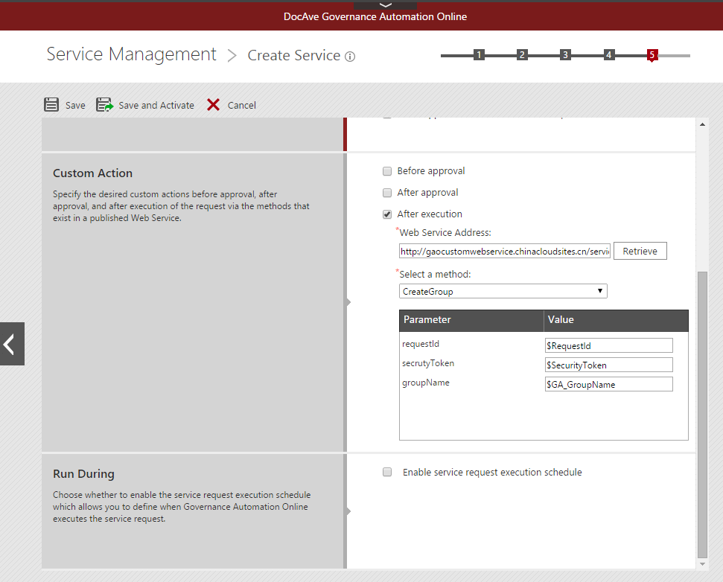Go to wizard step 1
The width and height of the screenshot is (723, 582).
tap(479, 55)
